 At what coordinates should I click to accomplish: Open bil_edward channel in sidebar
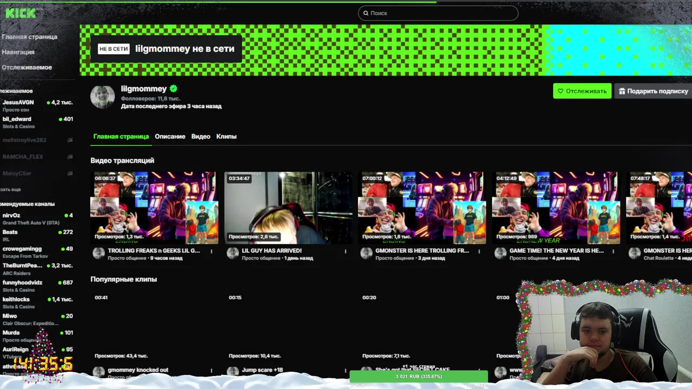37,122
